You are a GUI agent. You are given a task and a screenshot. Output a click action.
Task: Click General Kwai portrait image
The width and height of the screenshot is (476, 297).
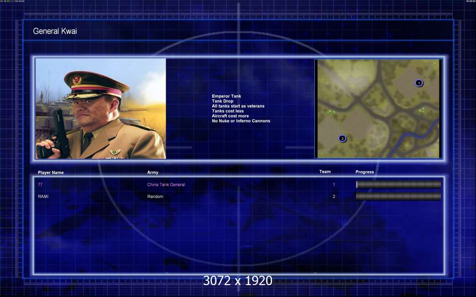101,108
